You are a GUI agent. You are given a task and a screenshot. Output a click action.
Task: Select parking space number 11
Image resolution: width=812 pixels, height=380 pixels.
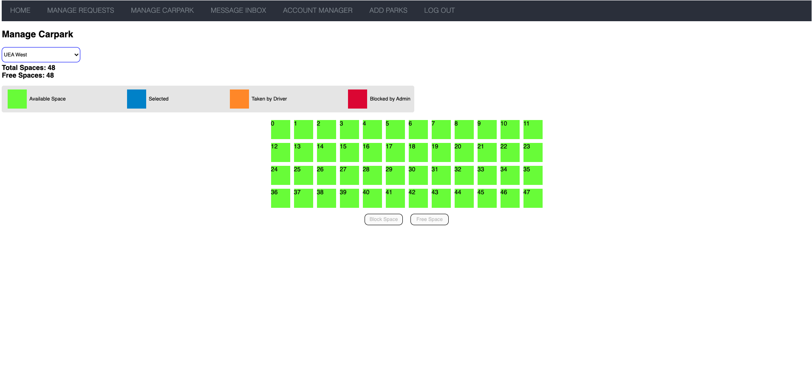tap(533, 130)
